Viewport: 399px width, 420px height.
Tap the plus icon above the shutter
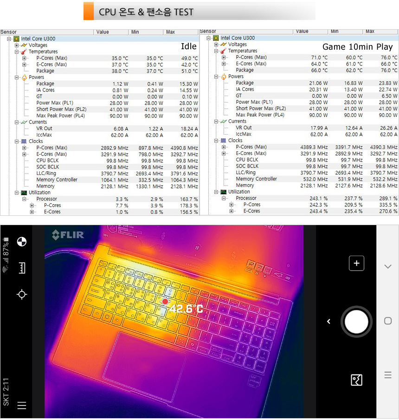click(x=356, y=263)
